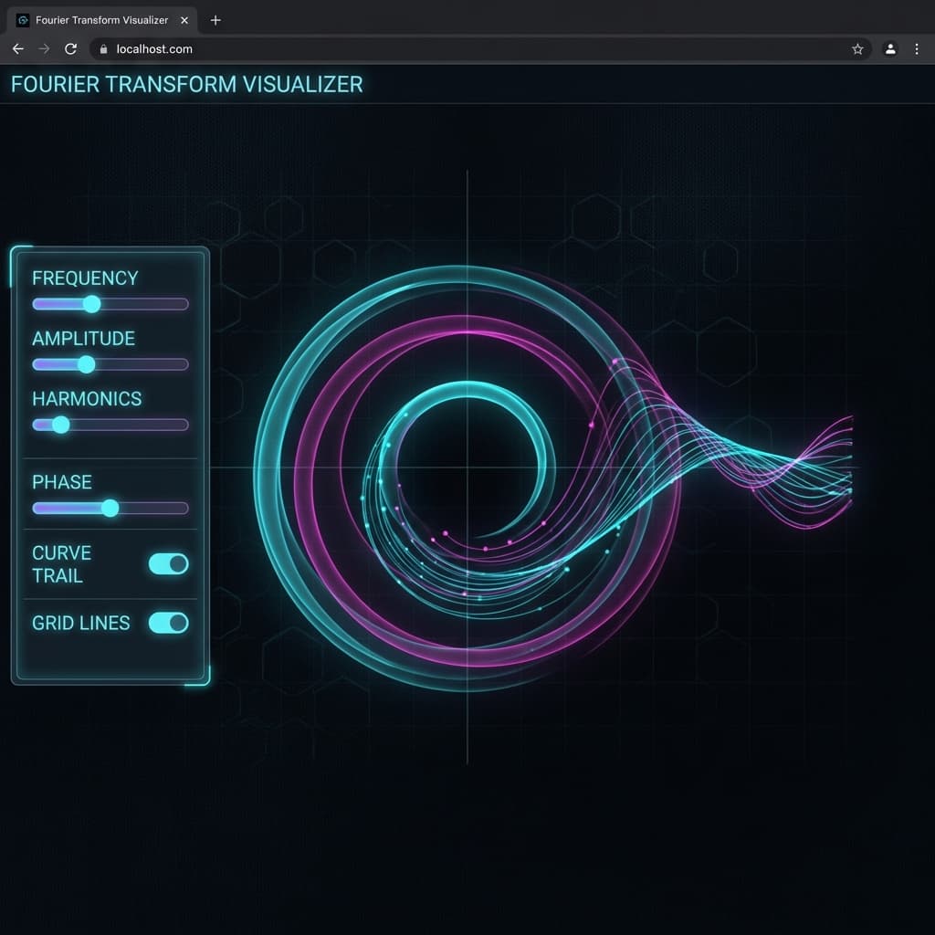Click the browser back arrow
The width and height of the screenshot is (935, 935).
pos(17,49)
